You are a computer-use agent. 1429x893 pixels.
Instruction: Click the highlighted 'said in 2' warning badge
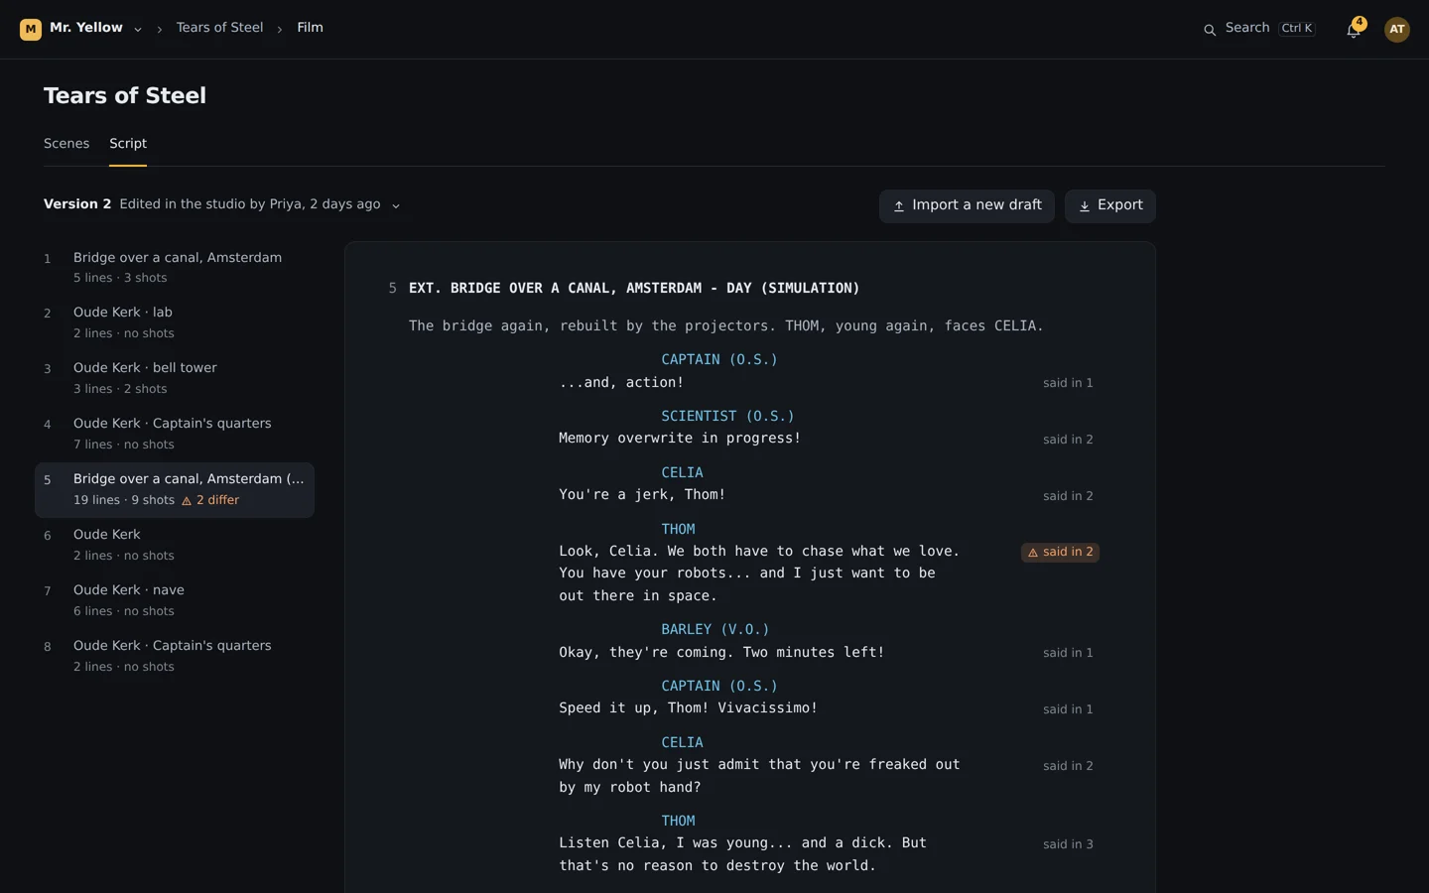click(1060, 553)
